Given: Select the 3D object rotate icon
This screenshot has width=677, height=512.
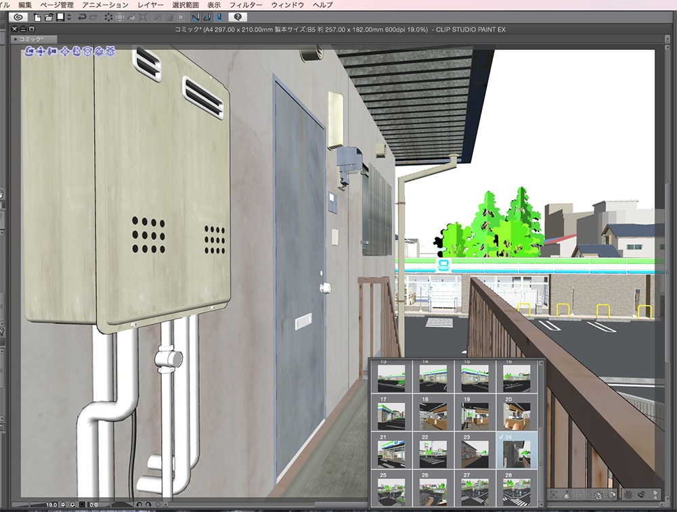Looking at the screenshot, I should pyautogui.click(x=77, y=52).
